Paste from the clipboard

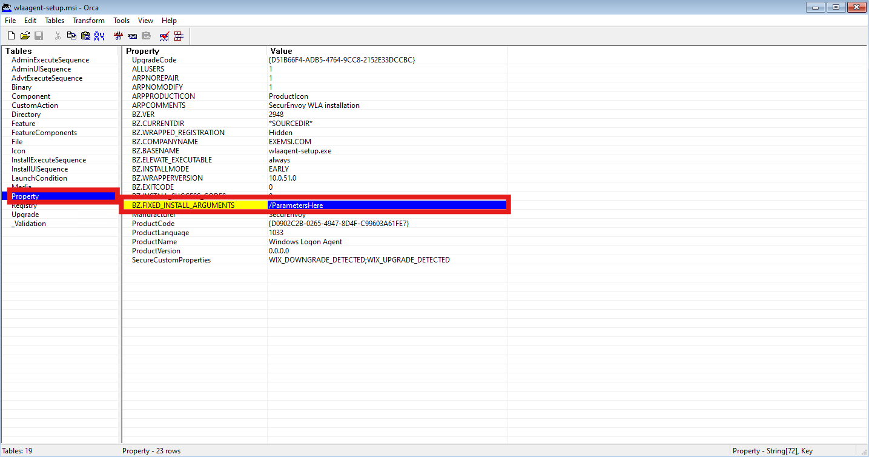point(85,35)
